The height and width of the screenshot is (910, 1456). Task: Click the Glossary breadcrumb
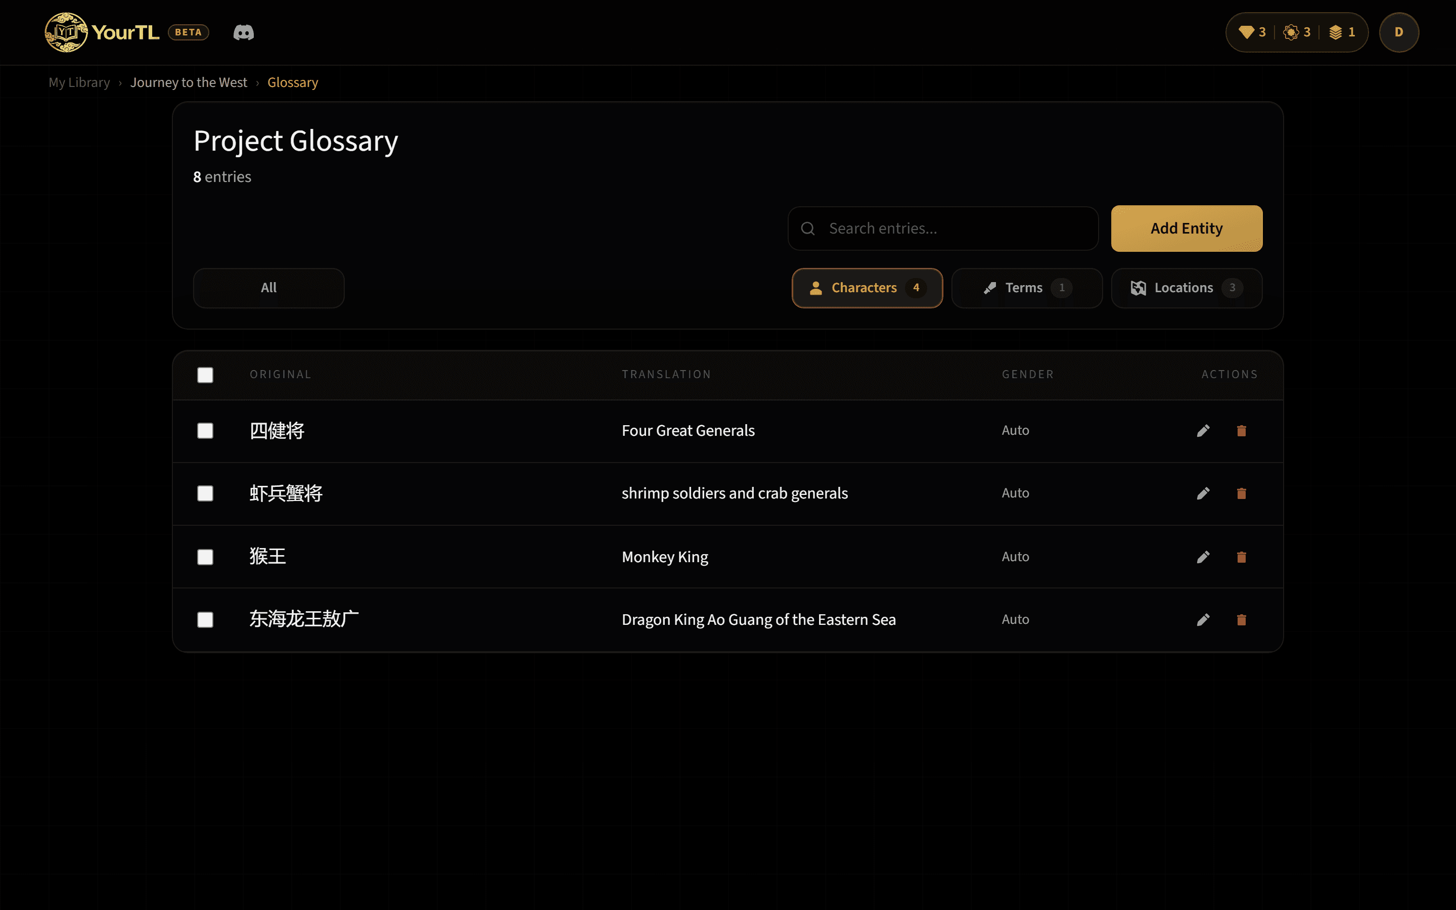tap(292, 82)
